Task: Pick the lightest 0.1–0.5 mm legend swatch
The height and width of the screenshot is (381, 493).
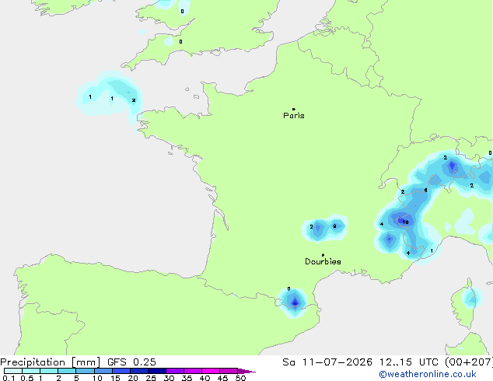Action: pyautogui.click(x=13, y=371)
